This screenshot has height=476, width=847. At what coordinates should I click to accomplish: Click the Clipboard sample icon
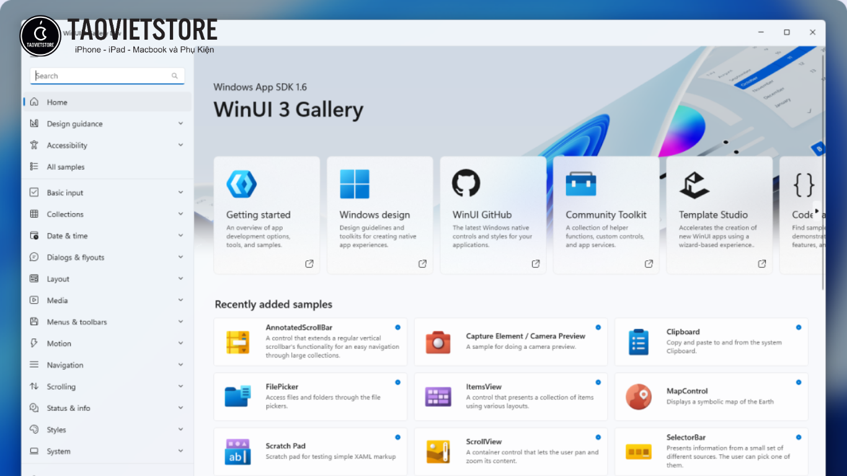tap(638, 342)
